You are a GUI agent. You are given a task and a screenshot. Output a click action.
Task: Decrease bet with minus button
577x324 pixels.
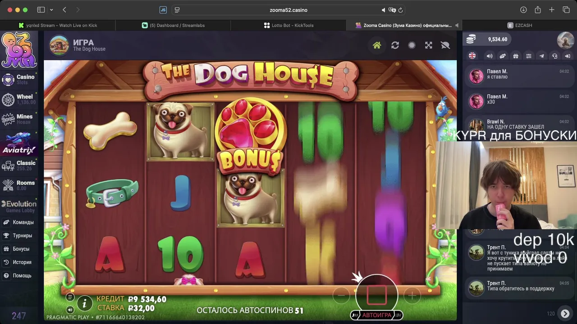[x=341, y=296]
